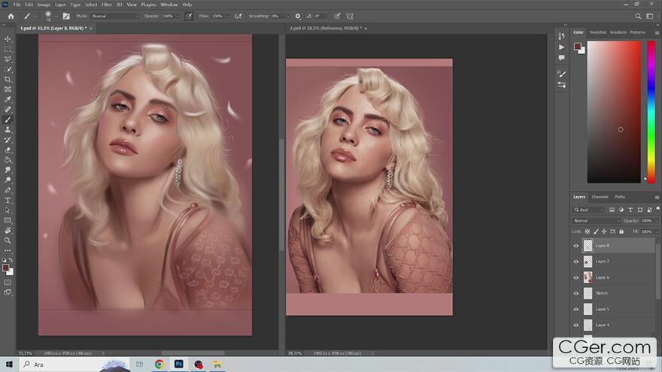Filter layers by type layer icon
662x372 pixels.
click(630, 210)
